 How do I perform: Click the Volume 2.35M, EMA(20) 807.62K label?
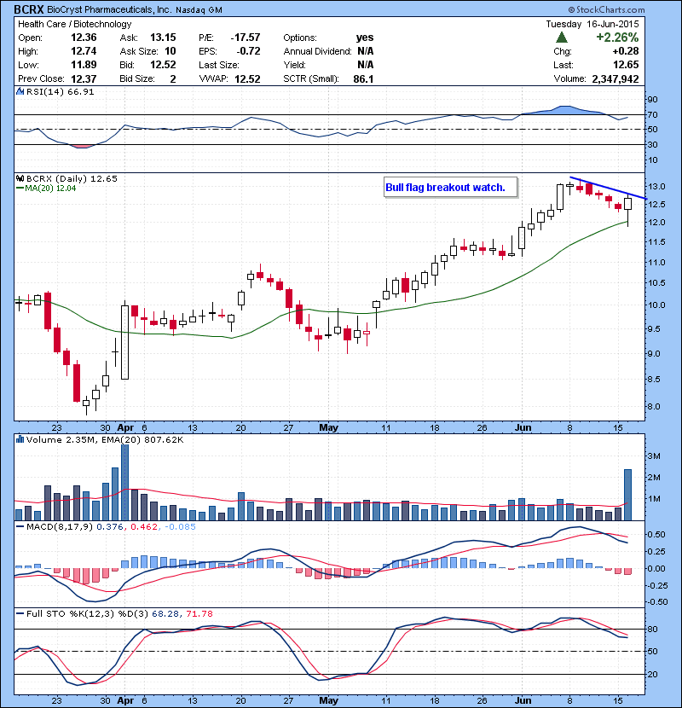tap(105, 439)
